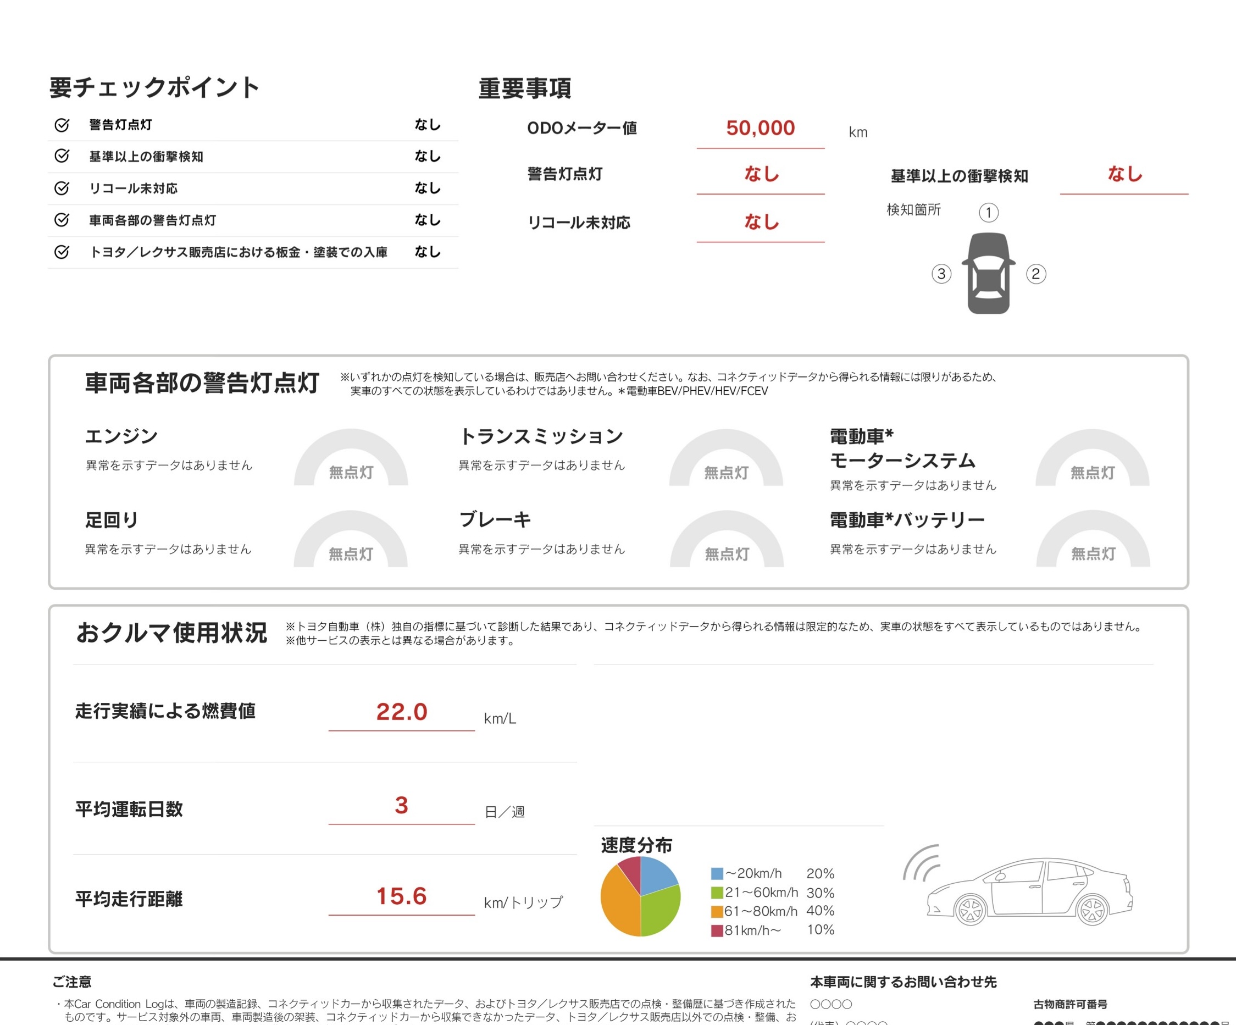The image size is (1236, 1025).
Task: Click detection point marker 2
Action: click(1036, 274)
